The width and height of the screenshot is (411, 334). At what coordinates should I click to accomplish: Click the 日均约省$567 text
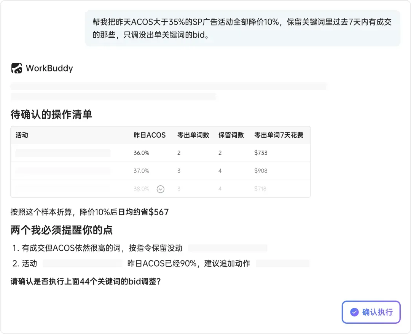[x=143, y=212]
